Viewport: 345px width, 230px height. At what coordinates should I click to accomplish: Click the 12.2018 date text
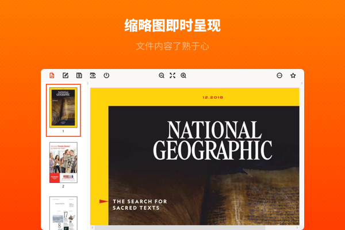click(213, 97)
